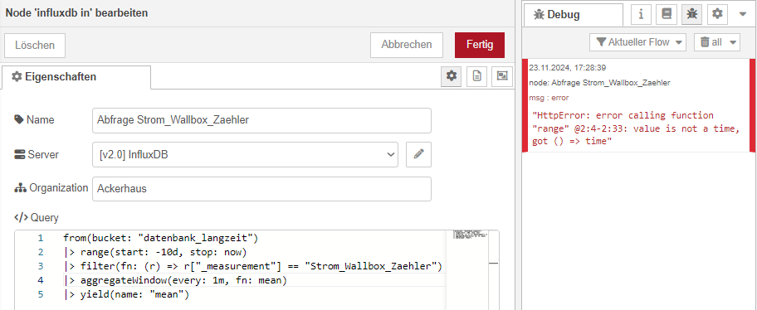Expand sidebar tab list arrow
The height and width of the screenshot is (310, 757).
743,15
